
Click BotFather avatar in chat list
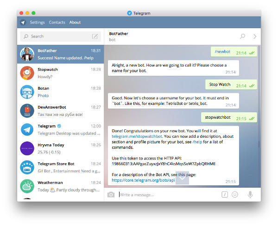coord(27,54)
